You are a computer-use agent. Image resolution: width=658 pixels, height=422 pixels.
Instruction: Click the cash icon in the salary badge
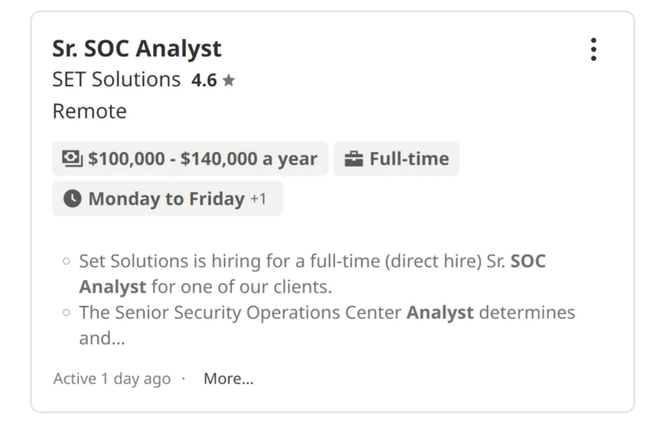[72, 158]
